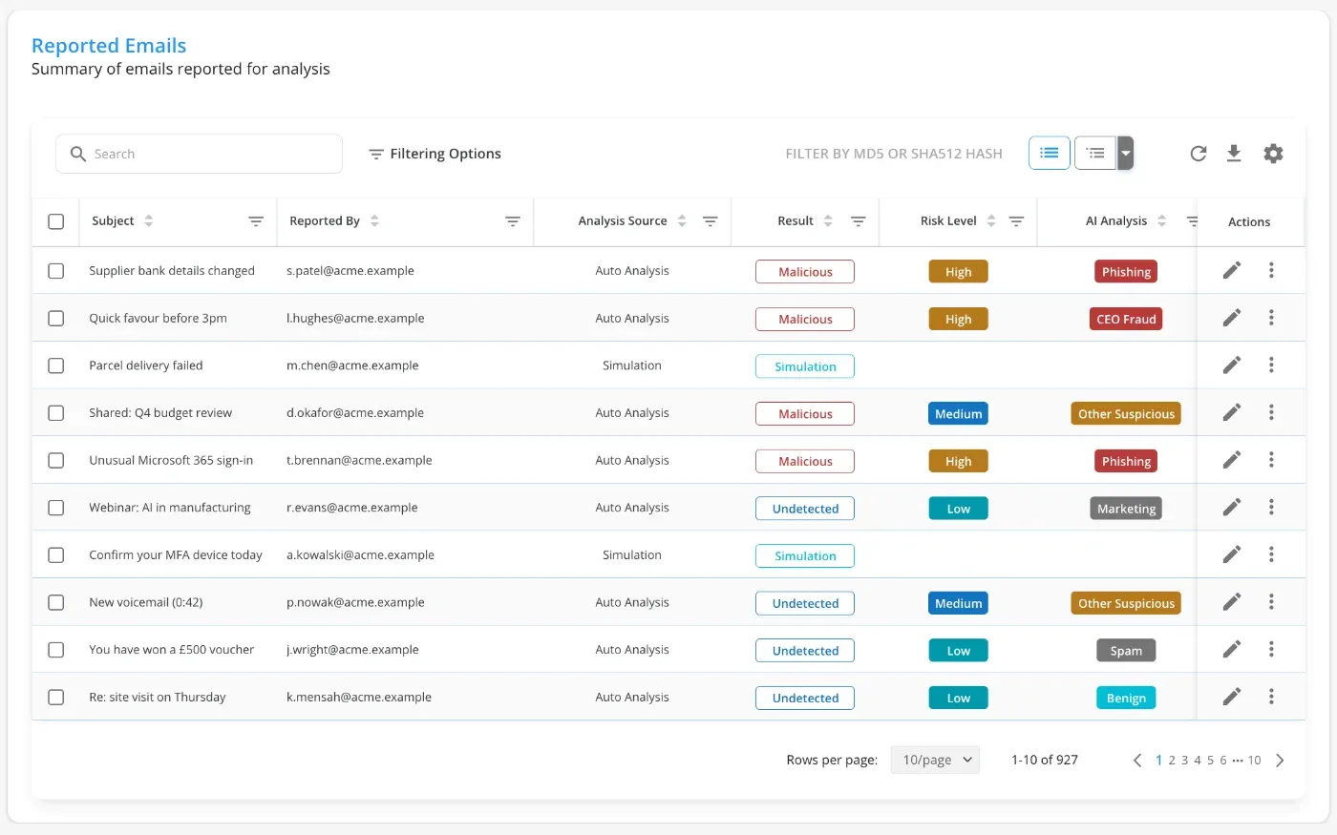Open more actions for 'Webinar: AI in manufacturing'
The width and height of the screenshot is (1337, 835).
tap(1271, 507)
